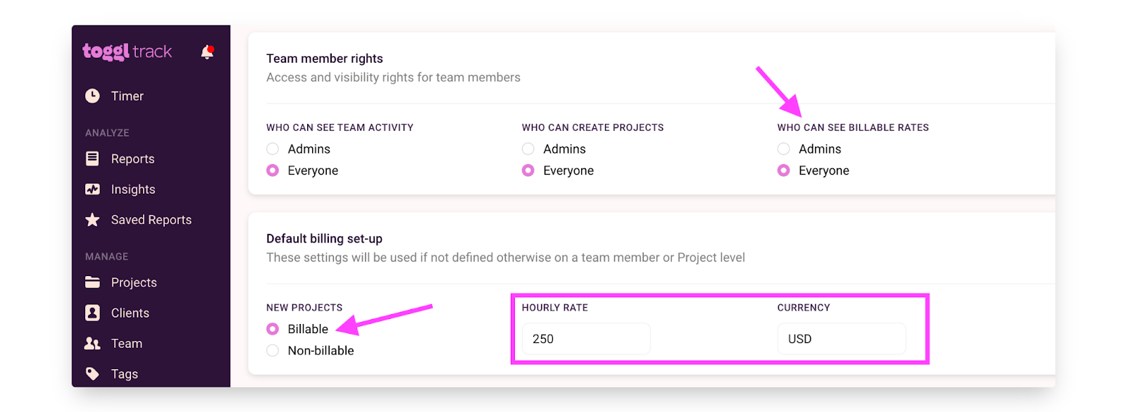Image resolution: width=1127 pixels, height=412 pixels.
Task: Select Admins for who can see billable rates
Action: tap(783, 149)
